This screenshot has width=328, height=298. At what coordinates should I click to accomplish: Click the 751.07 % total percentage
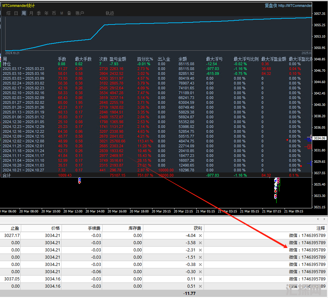(x=145, y=175)
